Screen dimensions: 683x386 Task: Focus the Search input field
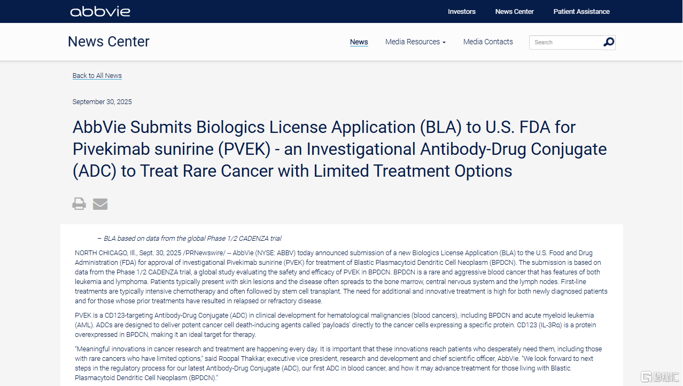click(566, 42)
